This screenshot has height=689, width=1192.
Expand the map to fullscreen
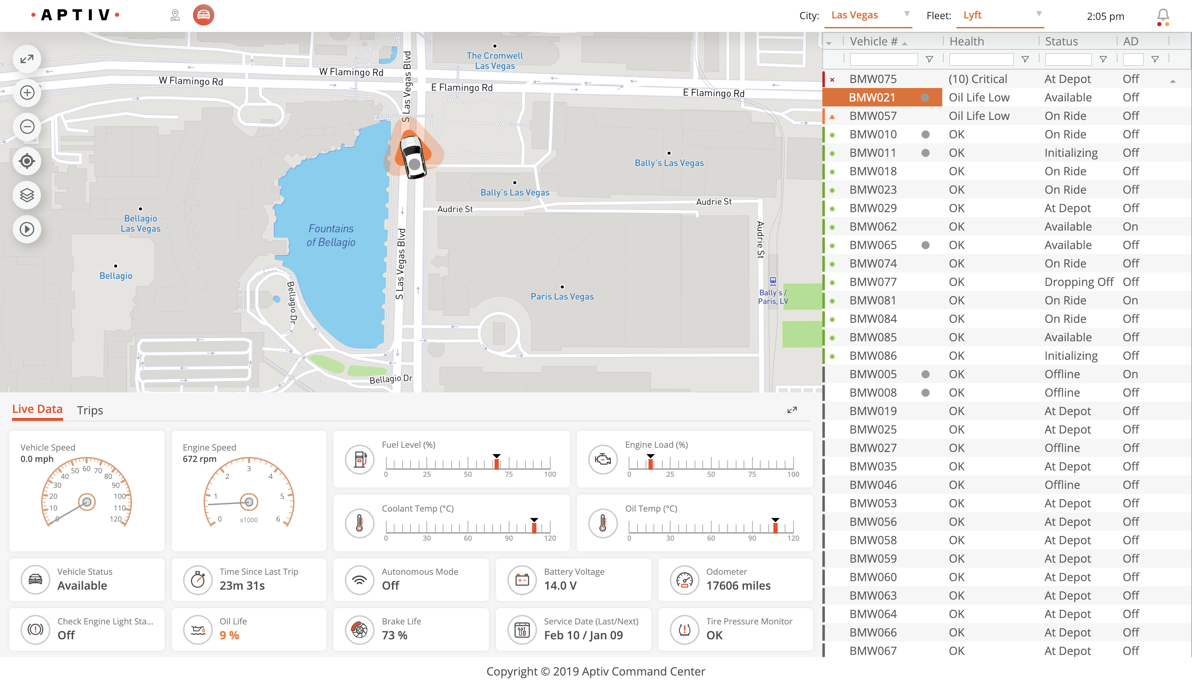click(27, 59)
